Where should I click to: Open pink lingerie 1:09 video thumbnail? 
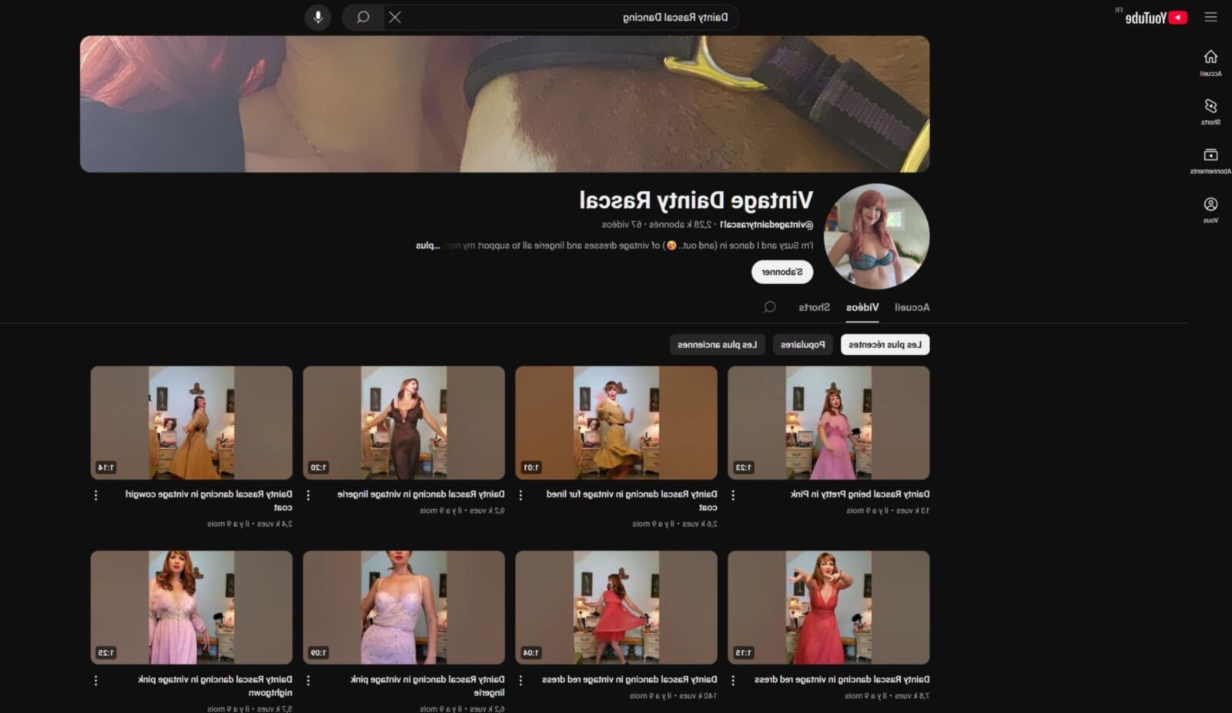(403, 608)
